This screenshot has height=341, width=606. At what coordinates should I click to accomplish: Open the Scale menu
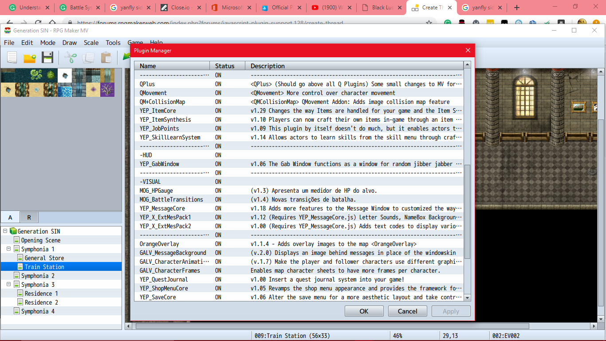pos(91,43)
